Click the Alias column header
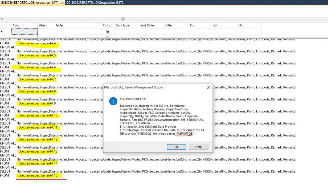Viewport: 328px width, 188px height. (46, 25)
